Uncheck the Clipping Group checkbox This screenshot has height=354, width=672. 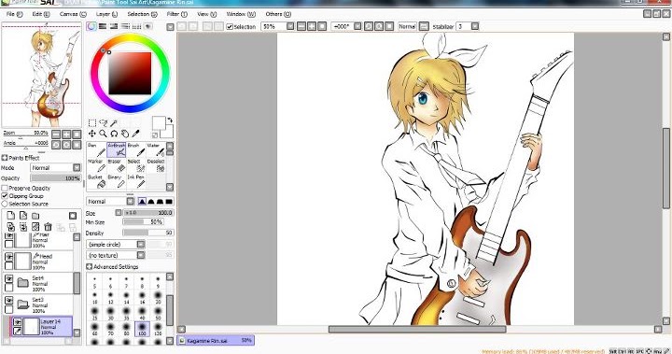coord(5,196)
